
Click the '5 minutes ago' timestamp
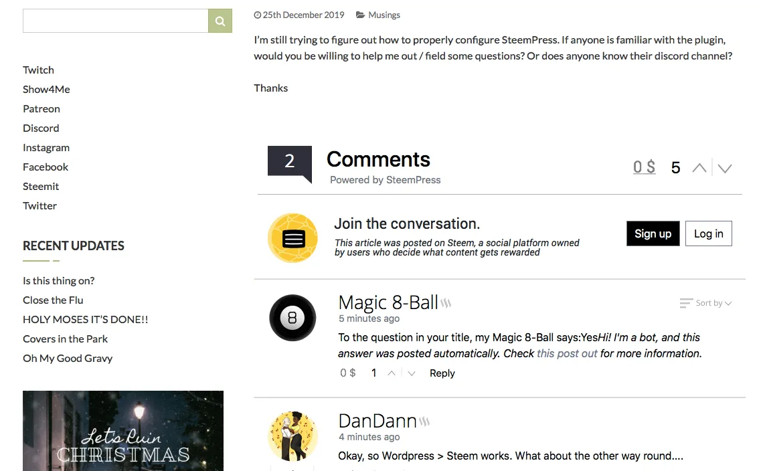coord(369,318)
